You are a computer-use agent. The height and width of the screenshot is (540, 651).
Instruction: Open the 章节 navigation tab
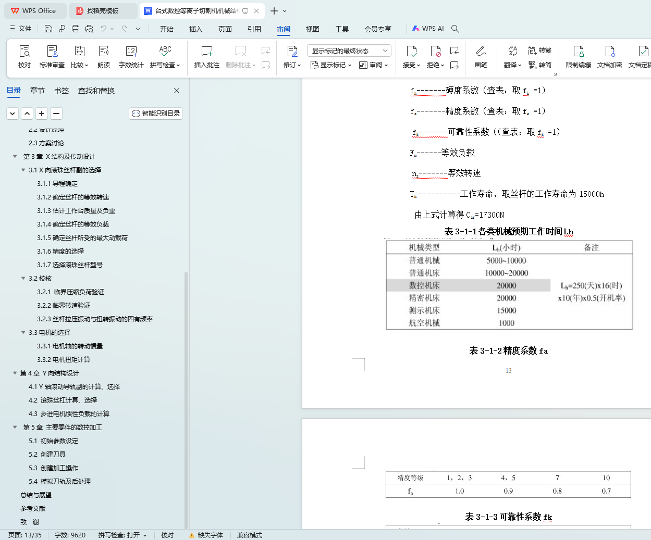pos(38,91)
